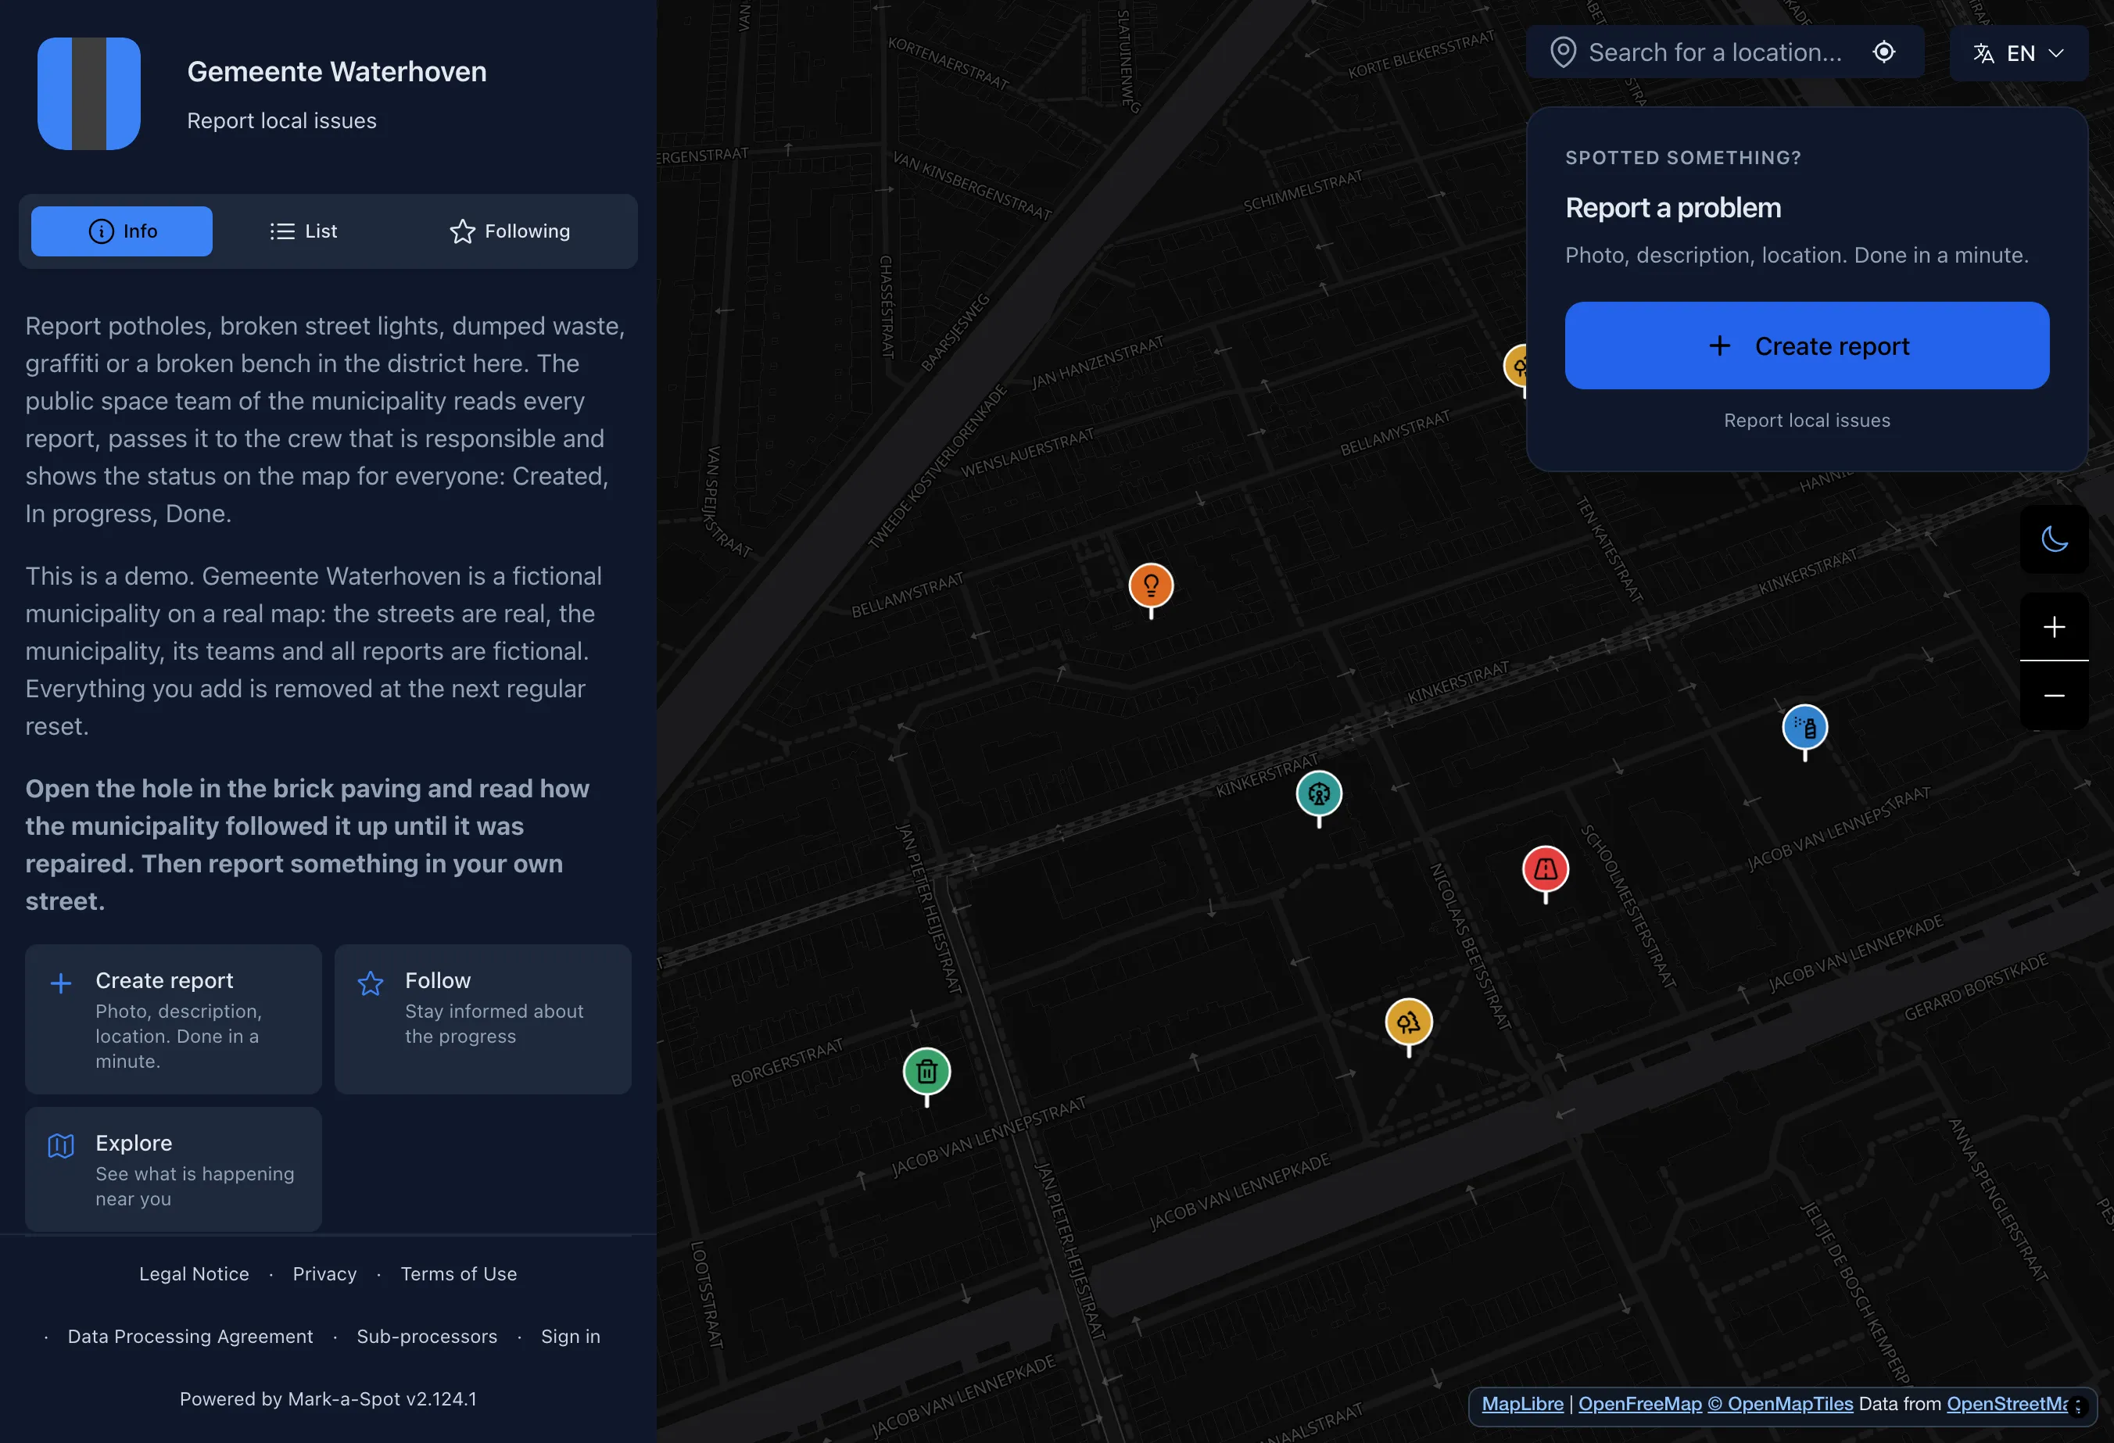Open the orange street light map marker
Screen dimensions: 2114x1443
(1151, 585)
